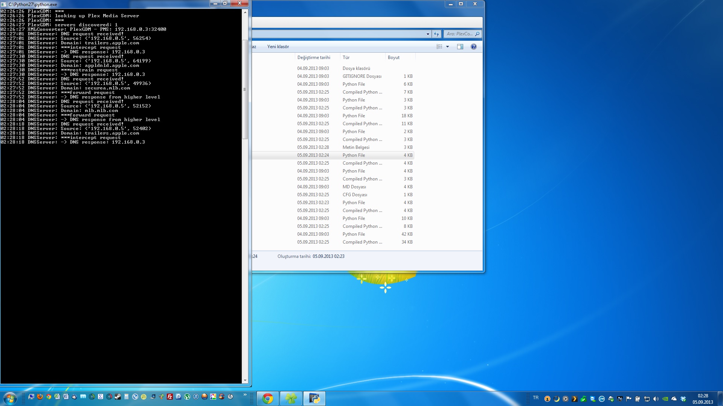This screenshot has width=723, height=406.
Task: Expand the Explorer address bar dropdown
Action: [428, 34]
